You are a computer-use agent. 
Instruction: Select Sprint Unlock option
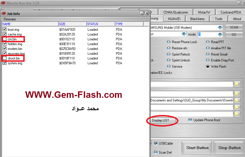[169, 60]
